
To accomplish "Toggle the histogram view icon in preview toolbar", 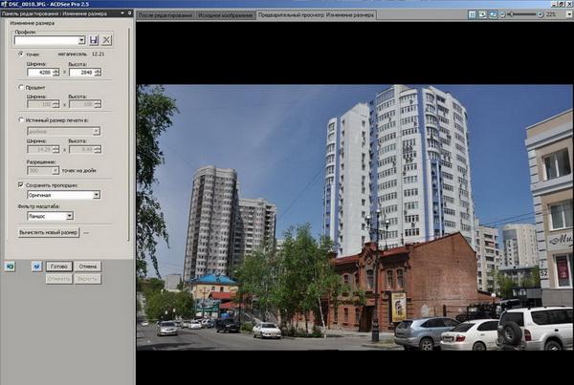I will (x=473, y=14).
